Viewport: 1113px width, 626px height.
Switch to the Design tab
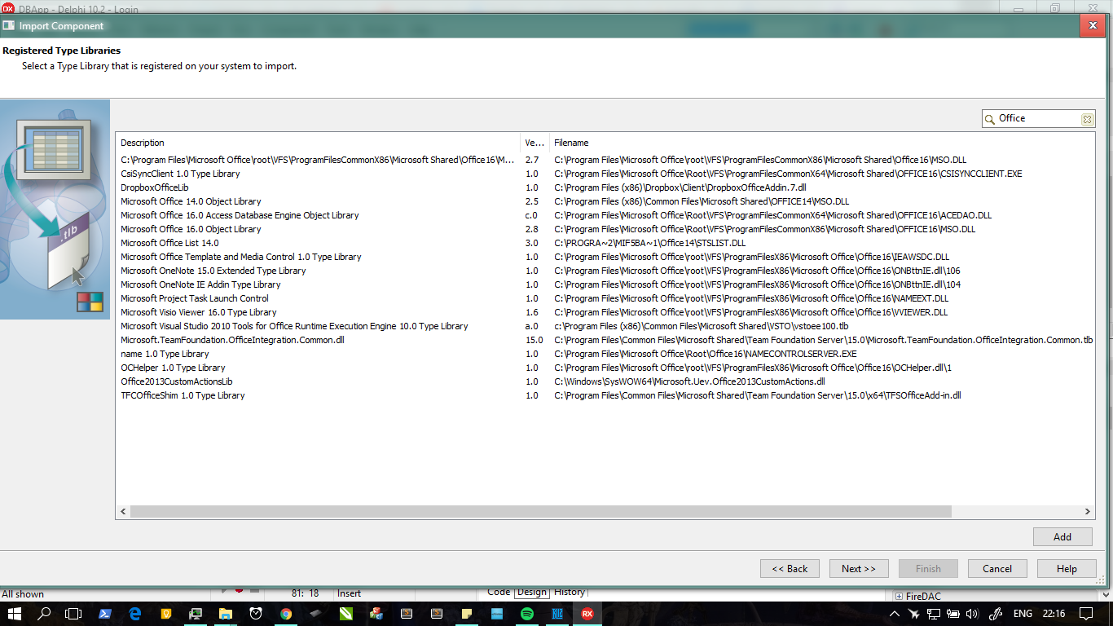[532, 593]
